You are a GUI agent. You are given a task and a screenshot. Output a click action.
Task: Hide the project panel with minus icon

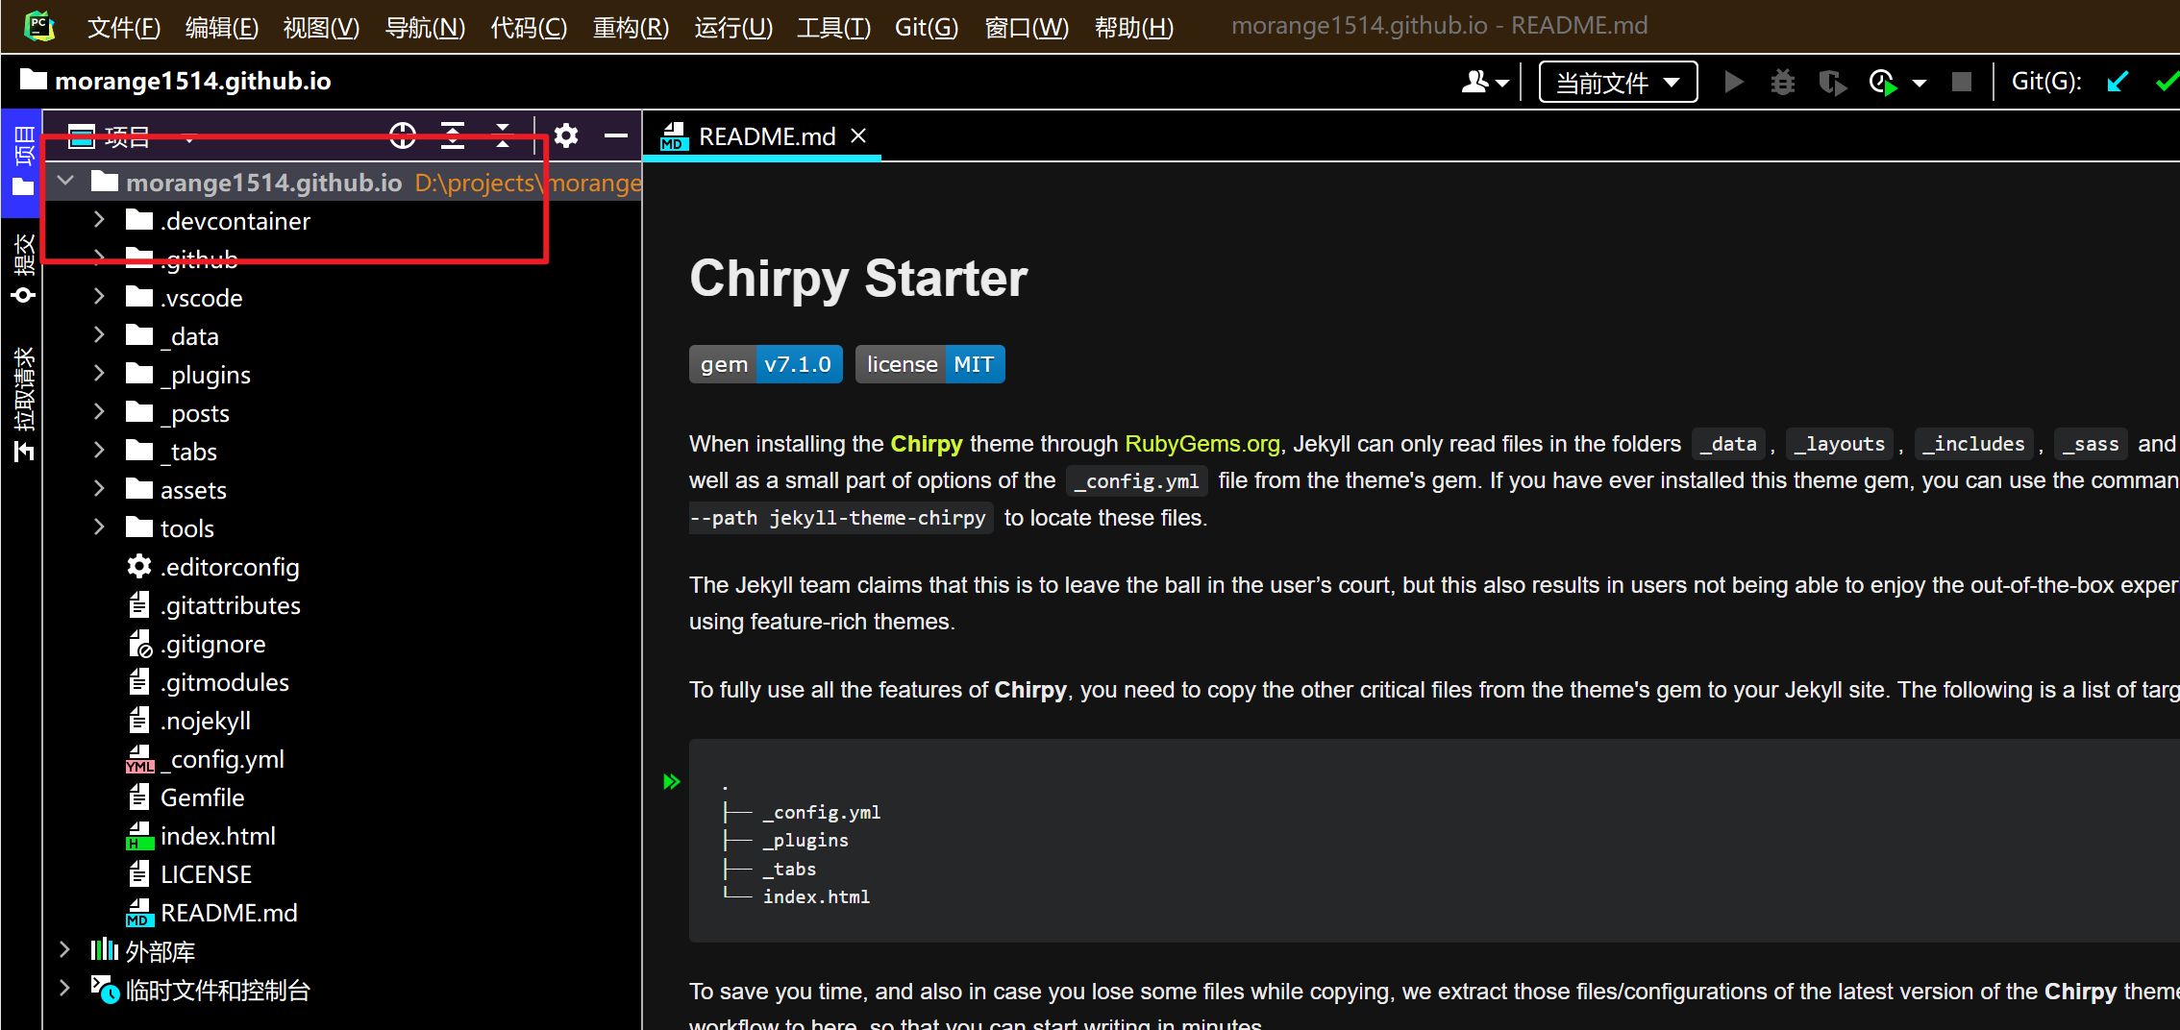[x=616, y=136]
